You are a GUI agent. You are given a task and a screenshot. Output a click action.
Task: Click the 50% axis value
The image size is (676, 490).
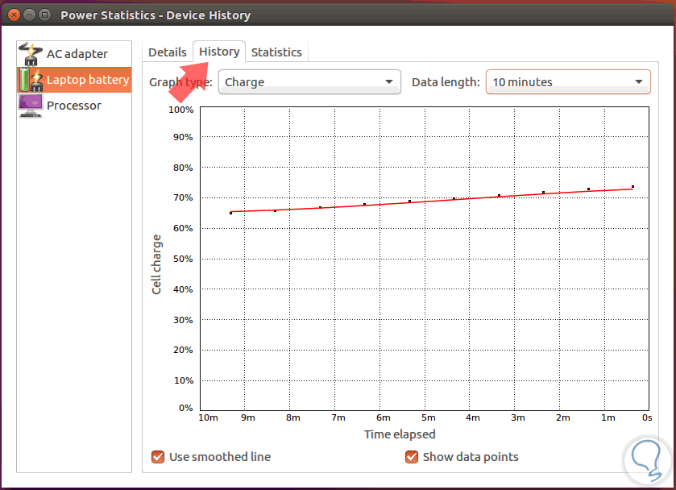(183, 259)
